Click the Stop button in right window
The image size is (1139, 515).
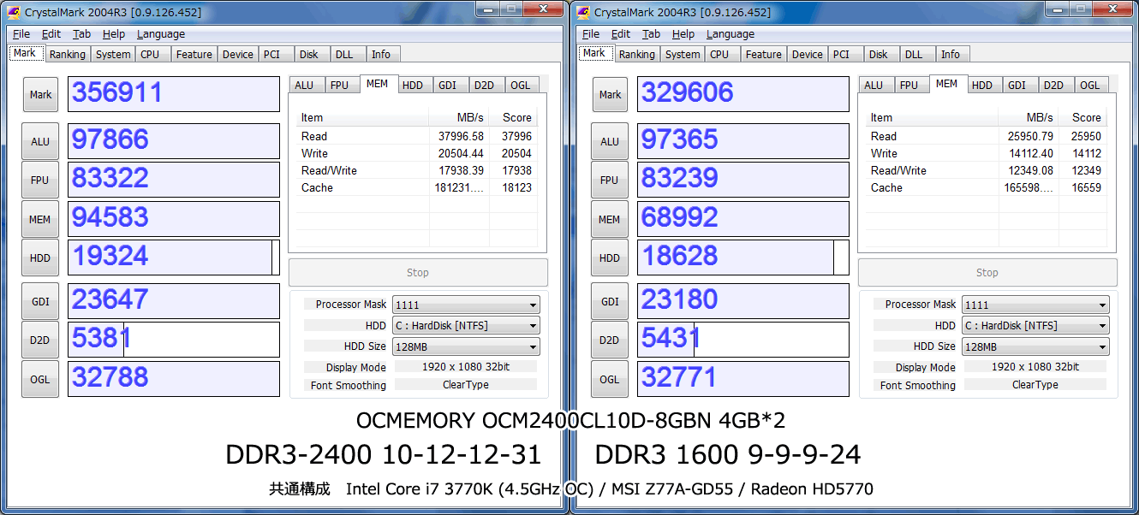987,273
